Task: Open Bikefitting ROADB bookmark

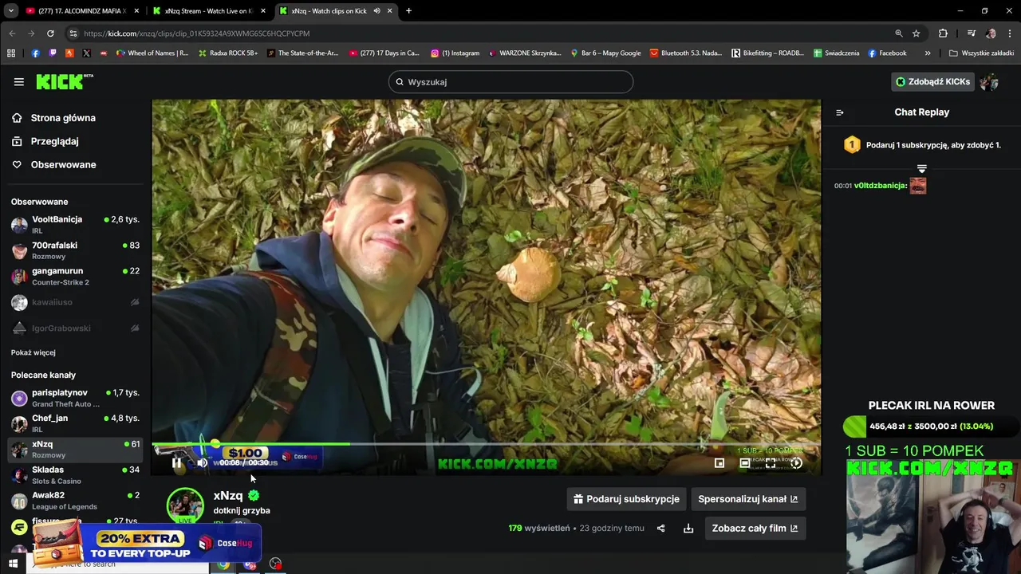Action: click(767, 53)
